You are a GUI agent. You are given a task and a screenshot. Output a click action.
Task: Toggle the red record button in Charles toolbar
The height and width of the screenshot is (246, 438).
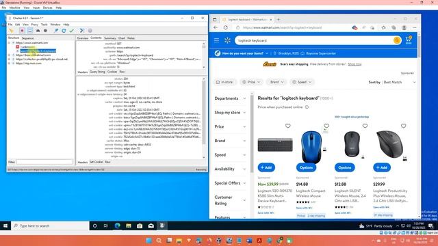pos(22,31)
